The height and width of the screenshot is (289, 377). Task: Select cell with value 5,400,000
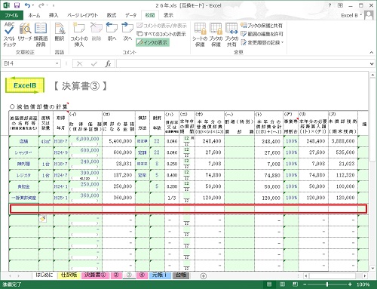[118, 141]
